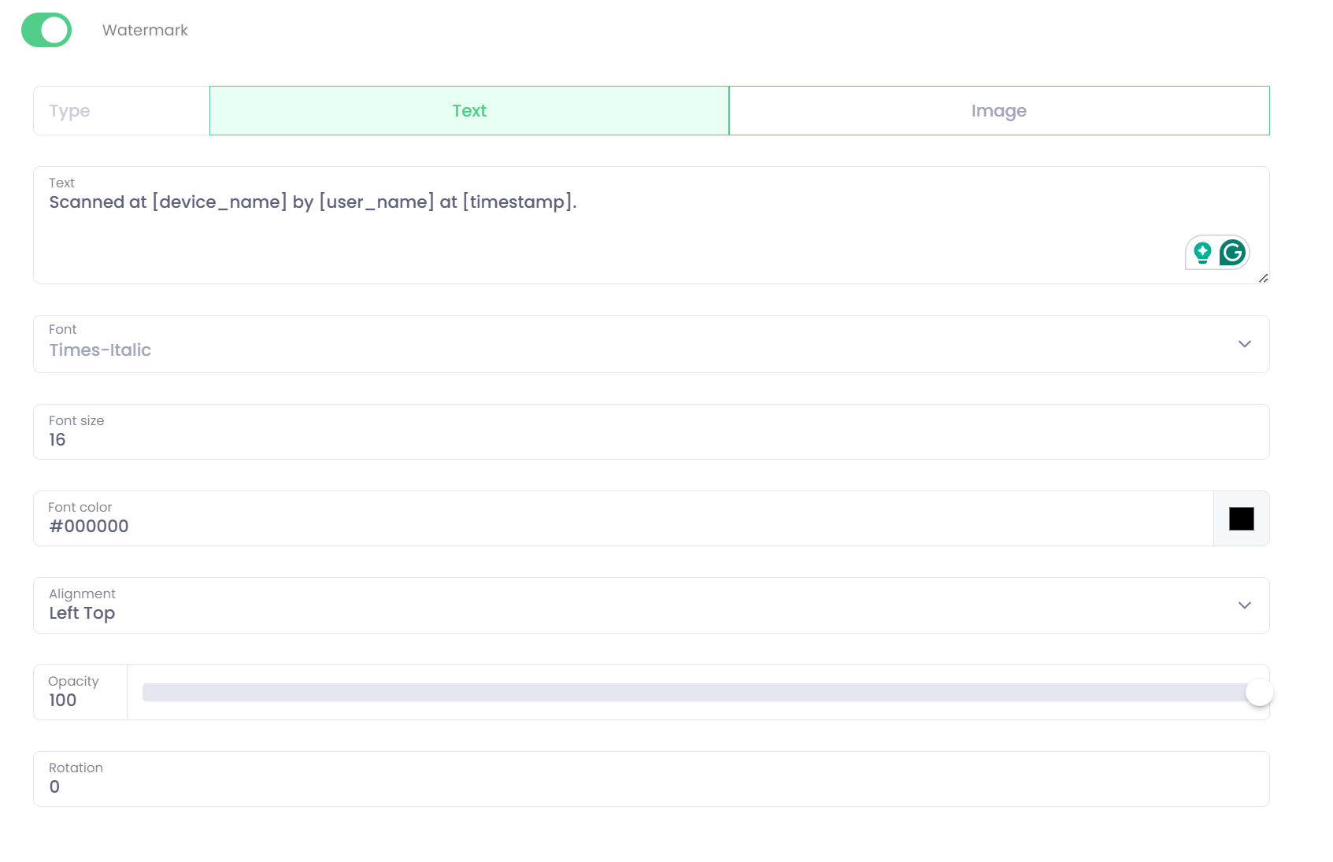Click the Grammarly lightbulb suggestion icon

[x=1202, y=253]
